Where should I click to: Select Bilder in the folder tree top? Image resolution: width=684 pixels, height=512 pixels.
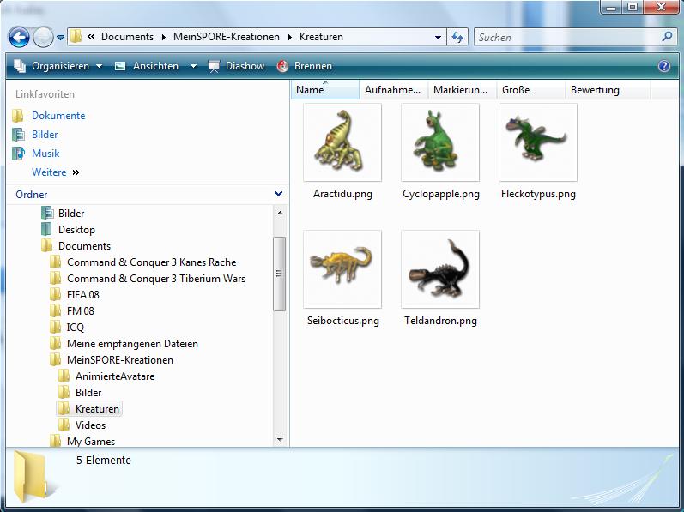coord(71,213)
